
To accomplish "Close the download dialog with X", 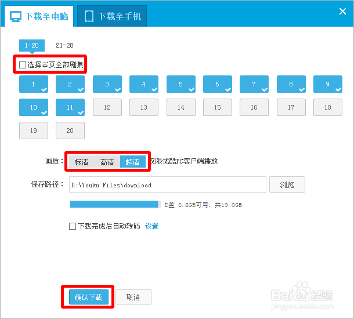I will [342, 11].
